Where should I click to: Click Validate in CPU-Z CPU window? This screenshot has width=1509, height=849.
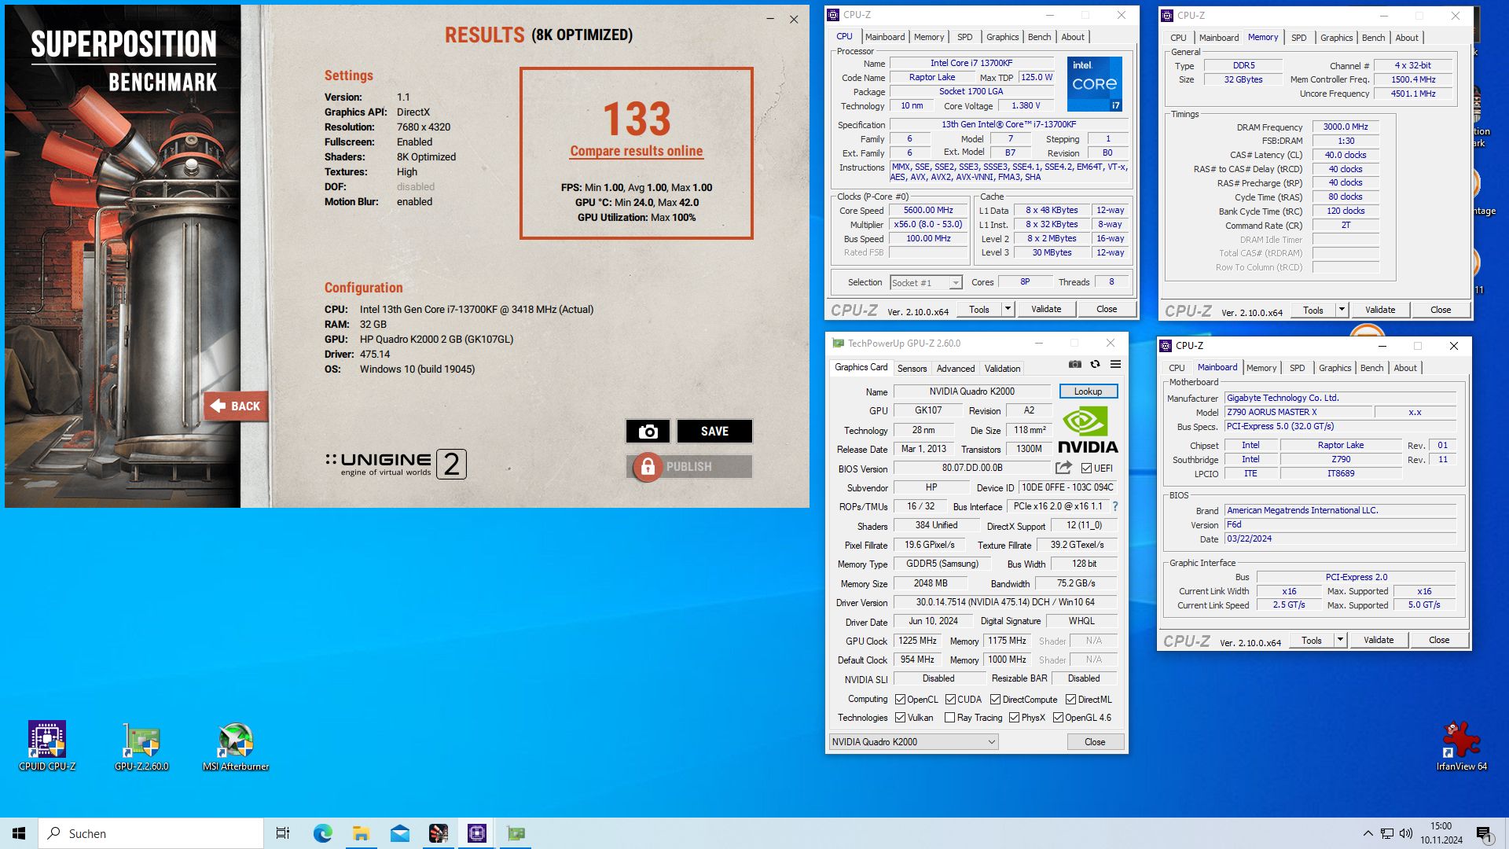pos(1045,309)
